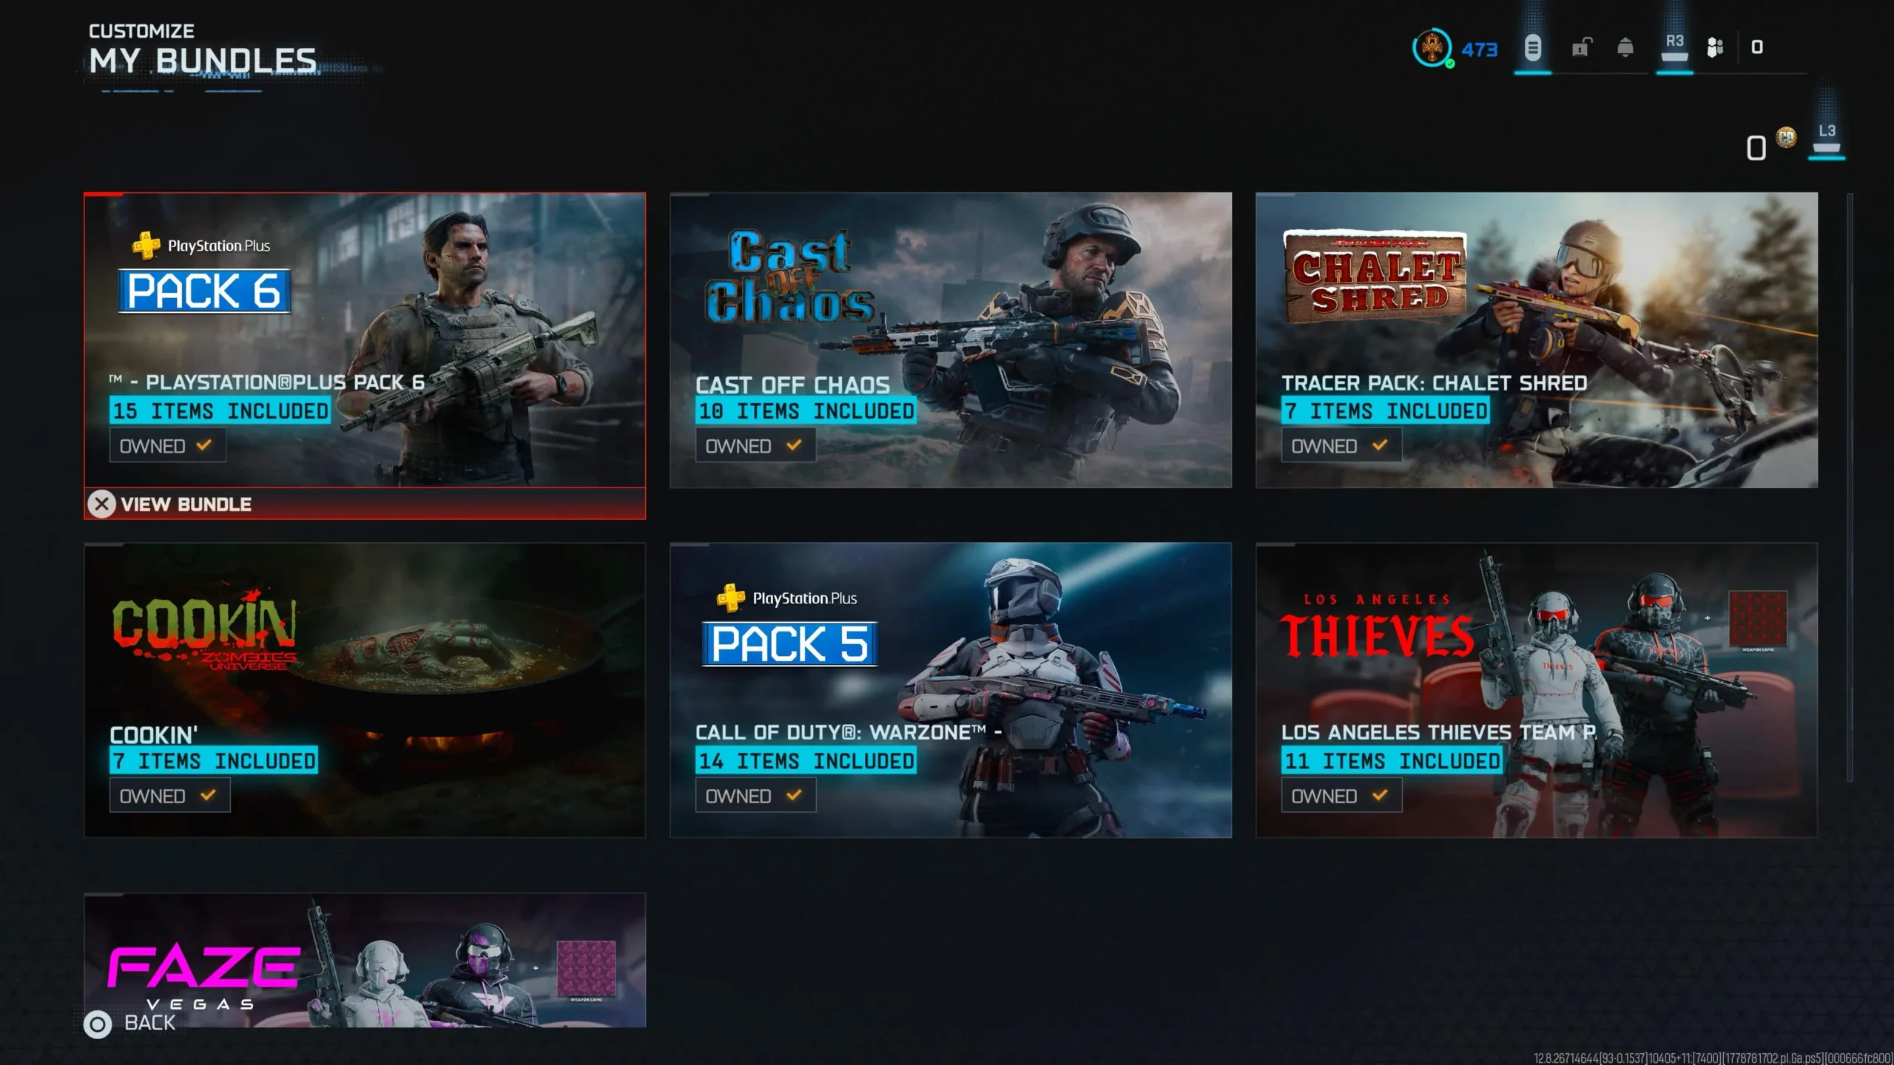Click the party member count 0
Viewport: 1894px width, 1065px height.
[1757, 47]
